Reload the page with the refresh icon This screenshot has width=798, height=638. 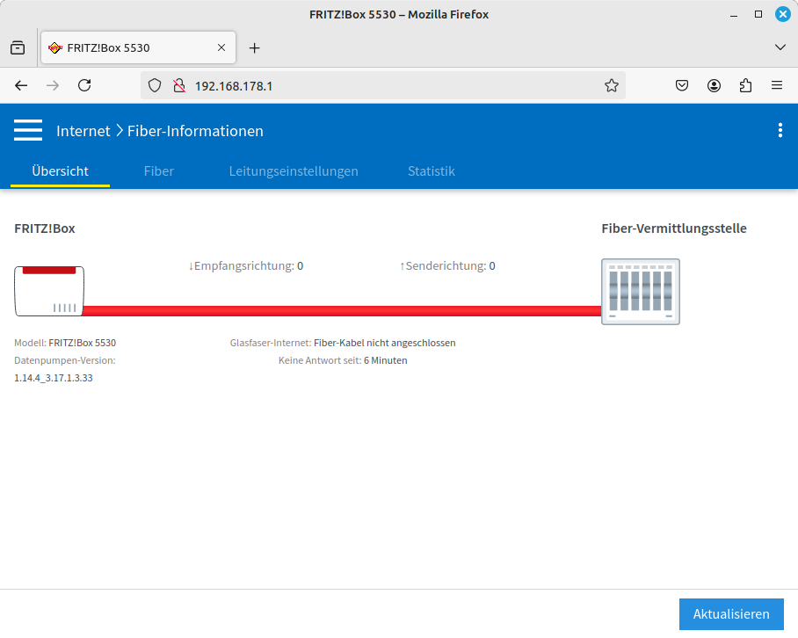[x=84, y=85]
